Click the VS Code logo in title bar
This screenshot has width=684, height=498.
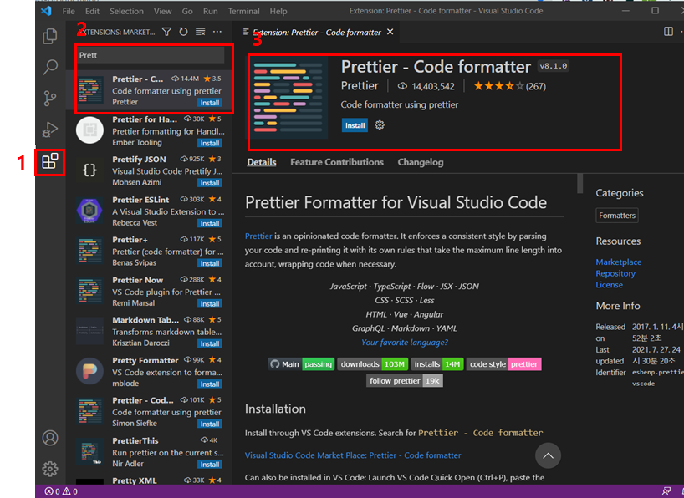(x=46, y=11)
